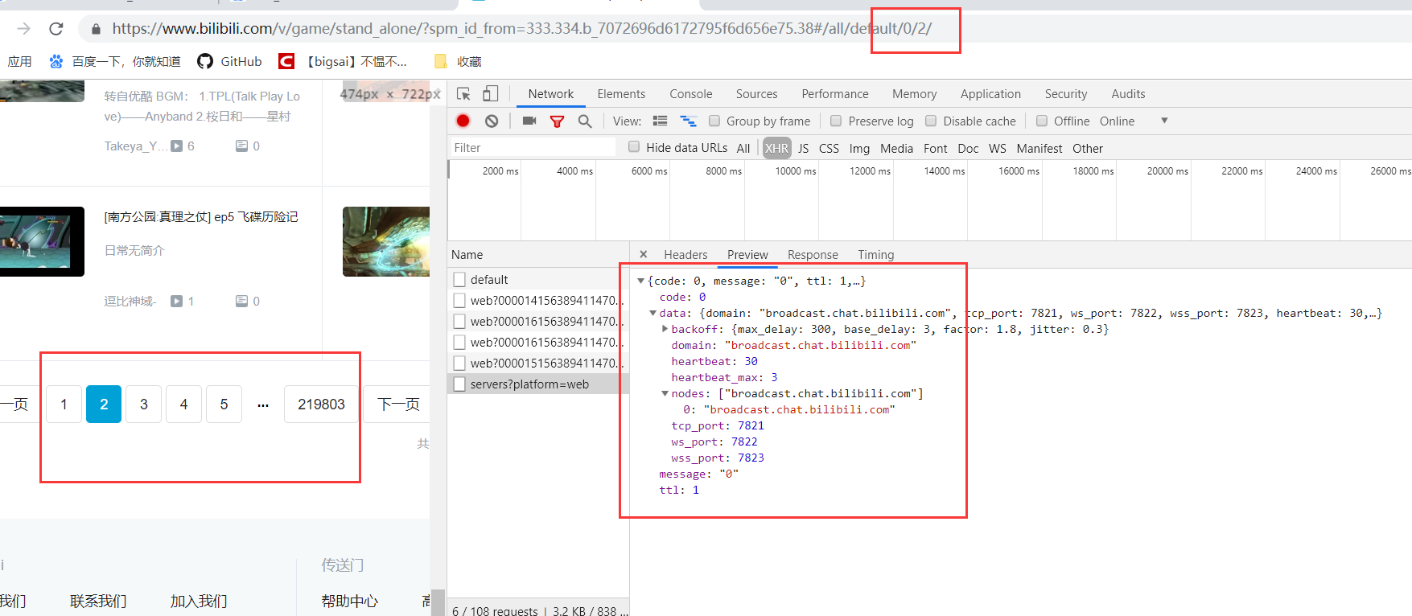Open the GitHub bookmark
1412x616 pixels.
tap(230, 61)
